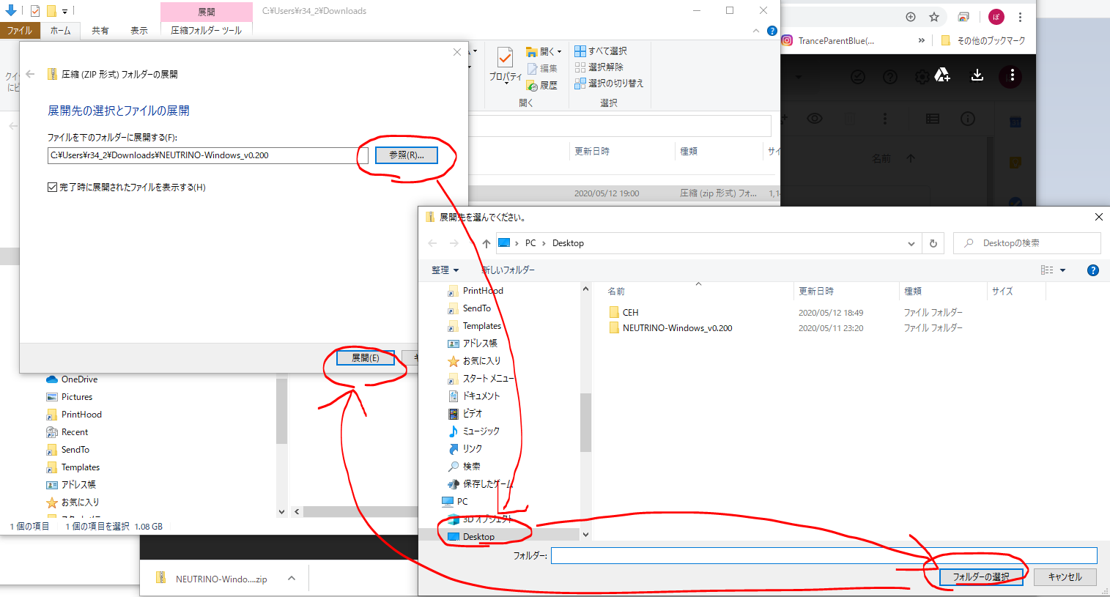Open the Drive preview's three-dot more menu
Image resolution: width=1110 pixels, height=597 pixels.
(1012, 75)
